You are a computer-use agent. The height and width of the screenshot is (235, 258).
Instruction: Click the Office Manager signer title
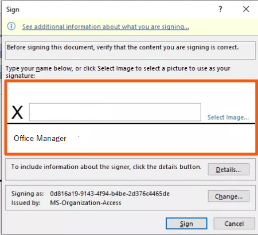pyautogui.click(x=40, y=138)
